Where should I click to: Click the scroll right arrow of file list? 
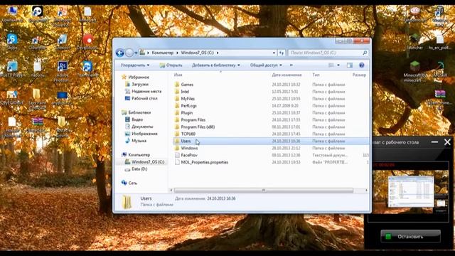click(366, 191)
